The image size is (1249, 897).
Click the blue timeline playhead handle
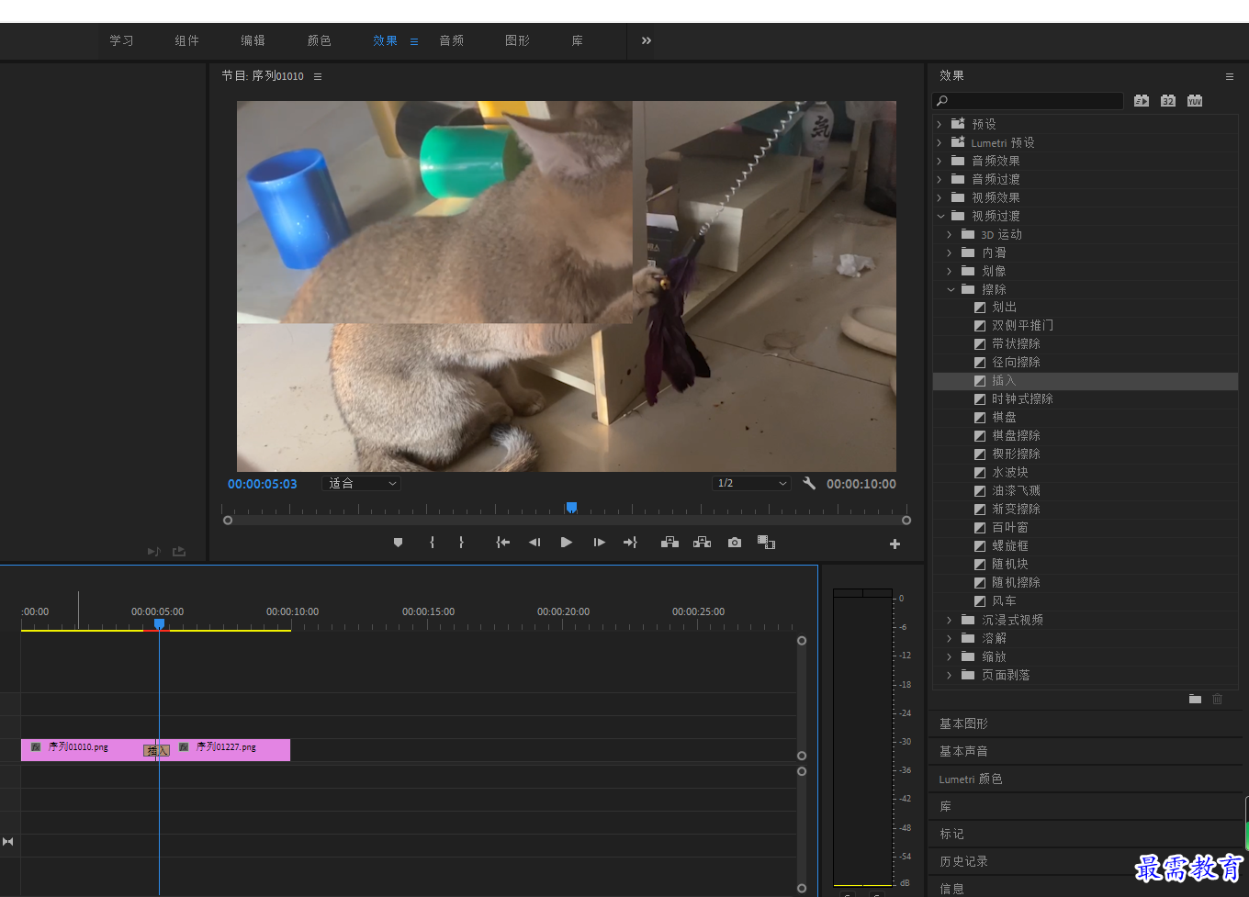point(159,624)
